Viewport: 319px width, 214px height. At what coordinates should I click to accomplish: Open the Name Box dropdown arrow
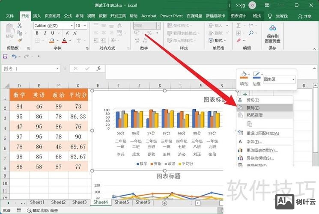pyautogui.click(x=57, y=68)
